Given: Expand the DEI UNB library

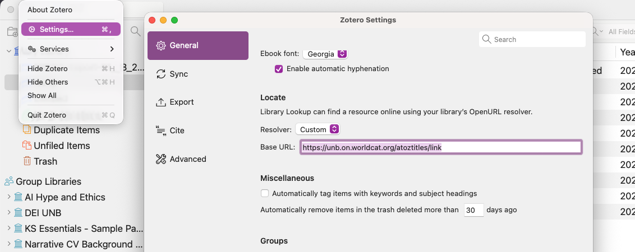Looking at the screenshot, I should (8, 212).
